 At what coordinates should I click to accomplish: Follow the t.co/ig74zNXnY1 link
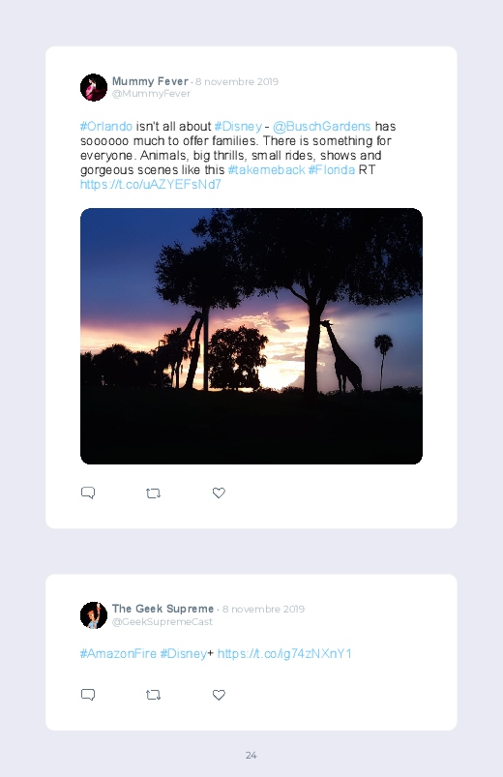click(284, 654)
